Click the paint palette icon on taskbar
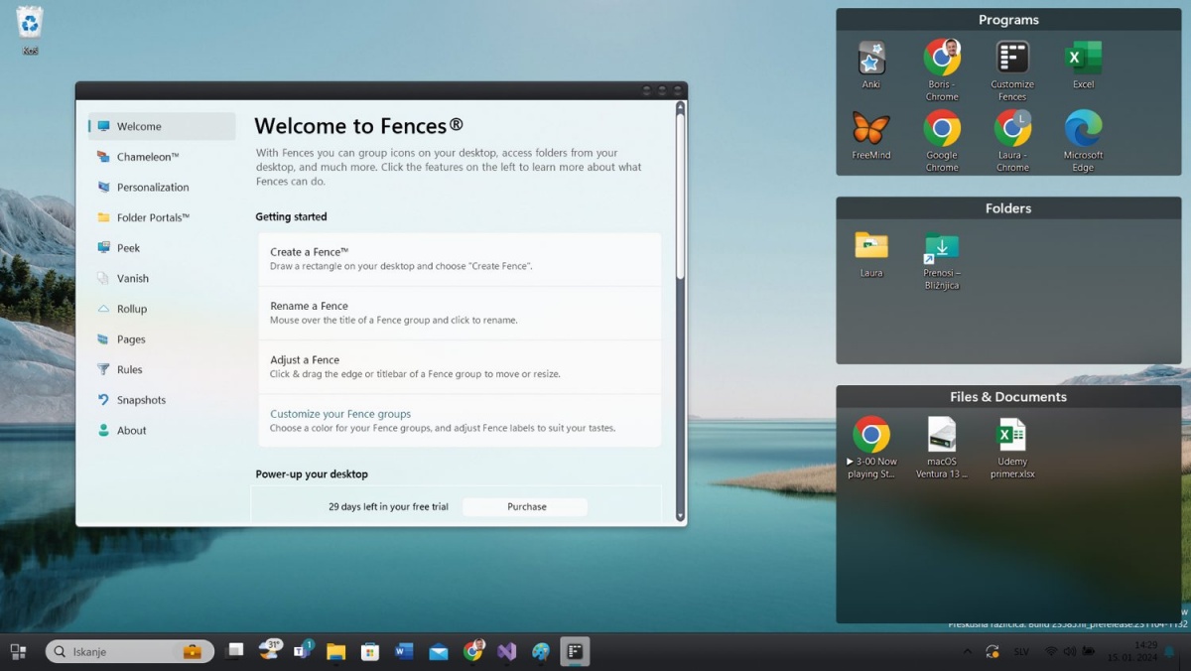The height and width of the screenshot is (671, 1191). coord(541,651)
